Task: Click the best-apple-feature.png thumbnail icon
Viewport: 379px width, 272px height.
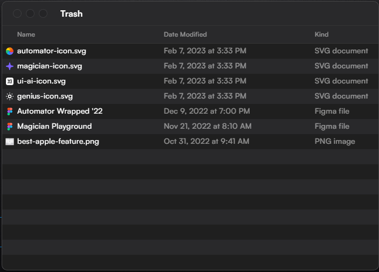Action: click(x=10, y=142)
